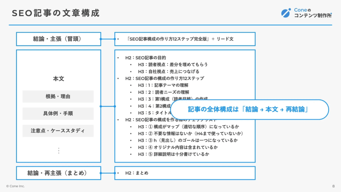Click the "© Cone Inc." footer text

pyautogui.click(x=15, y=186)
